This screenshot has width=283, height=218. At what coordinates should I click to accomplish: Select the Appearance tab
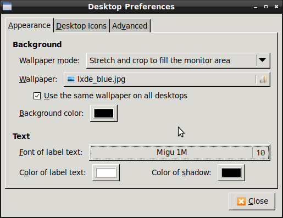(29, 25)
